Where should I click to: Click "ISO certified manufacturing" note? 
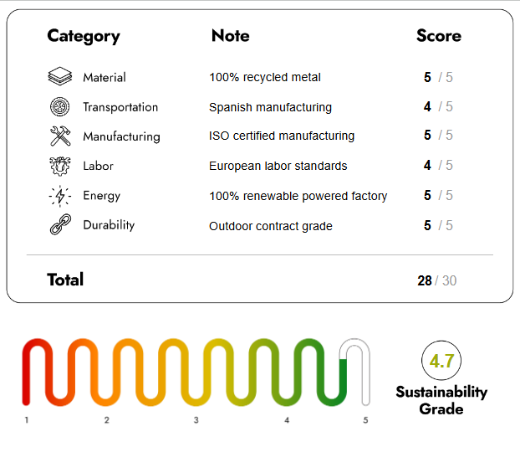coord(282,136)
